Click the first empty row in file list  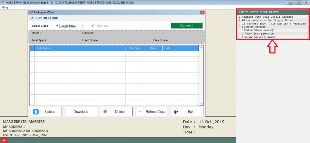[116, 54]
